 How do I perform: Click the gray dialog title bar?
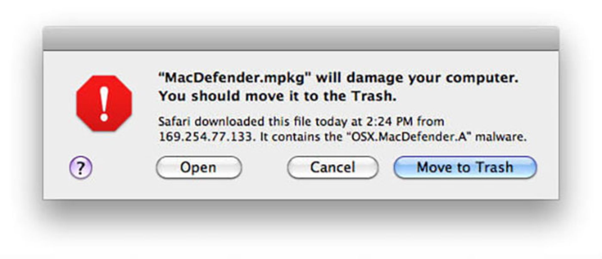pyautogui.click(x=300, y=38)
